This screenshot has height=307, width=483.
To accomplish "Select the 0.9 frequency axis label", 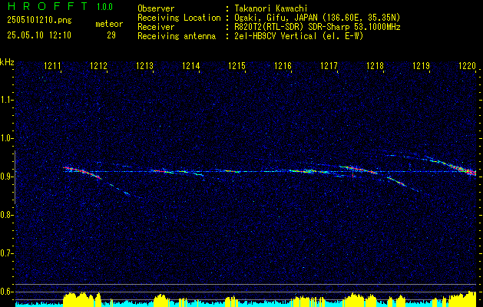I will pyautogui.click(x=6, y=177).
